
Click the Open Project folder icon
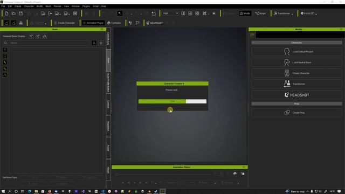click(x=13, y=13)
